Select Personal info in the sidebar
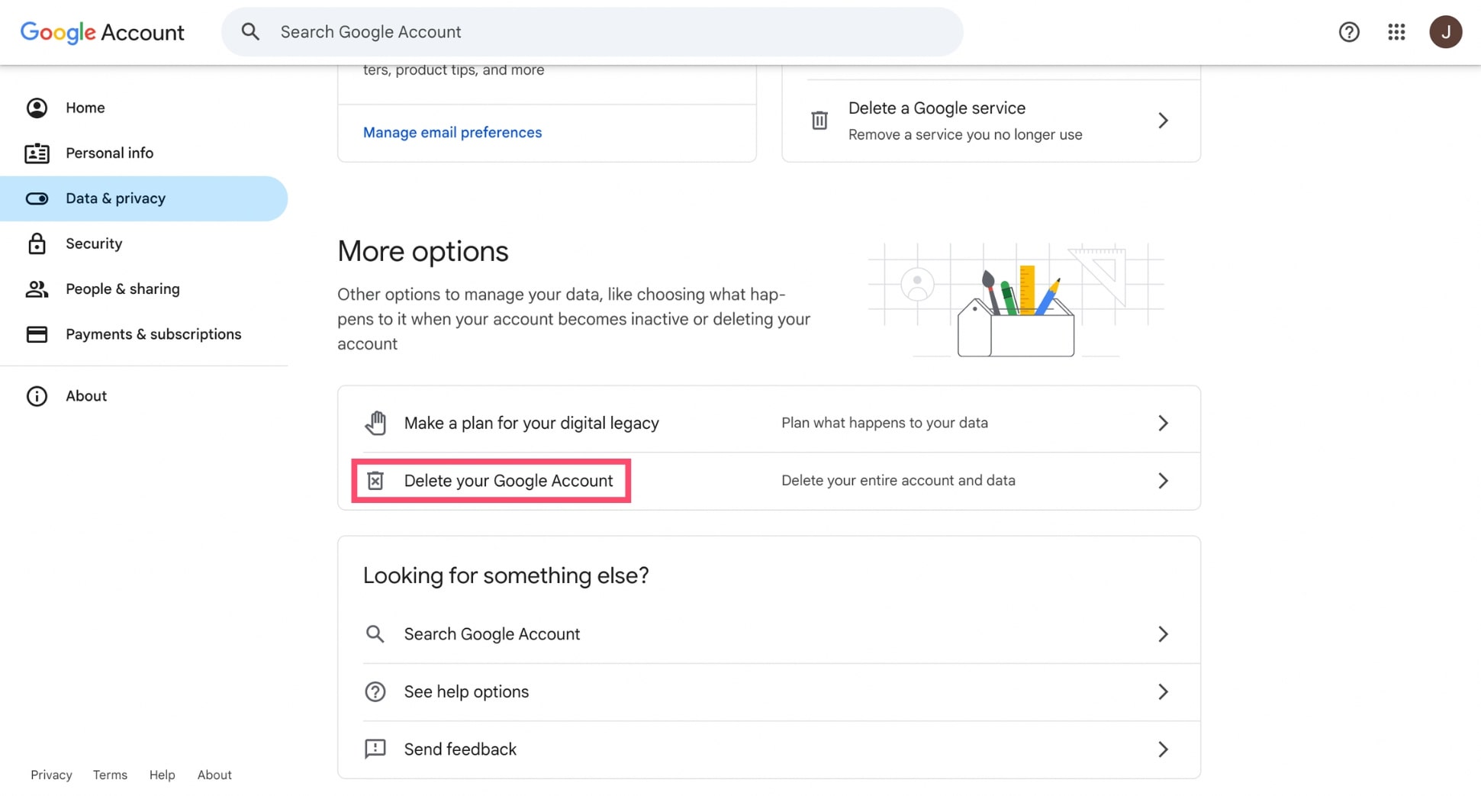 pyautogui.click(x=109, y=153)
